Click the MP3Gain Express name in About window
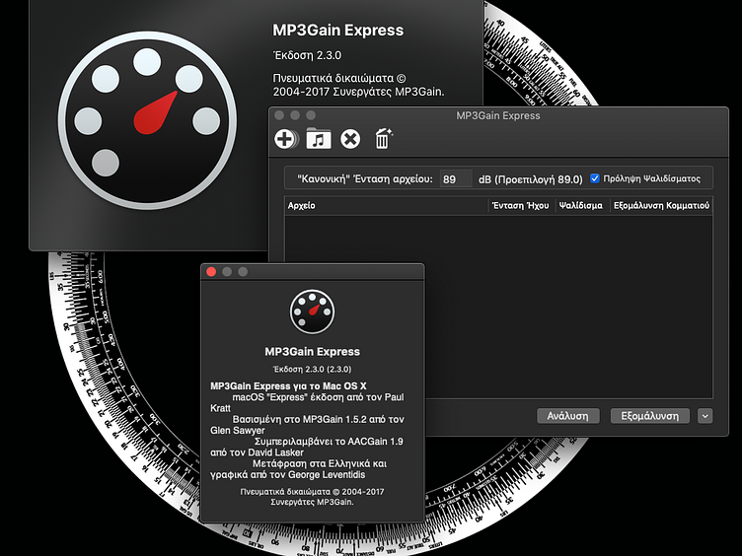This screenshot has height=556, width=742. (313, 352)
